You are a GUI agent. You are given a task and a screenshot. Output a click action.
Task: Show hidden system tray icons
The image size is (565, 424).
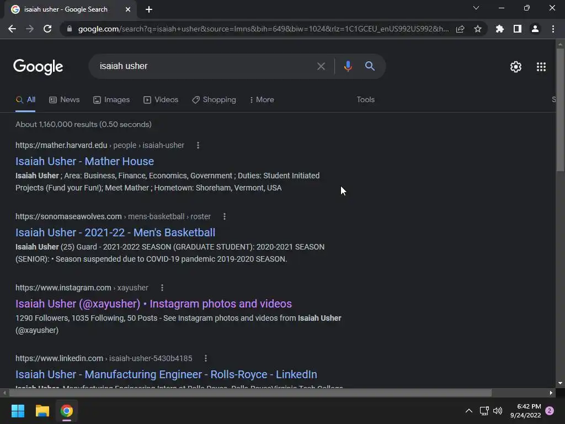tap(469, 411)
